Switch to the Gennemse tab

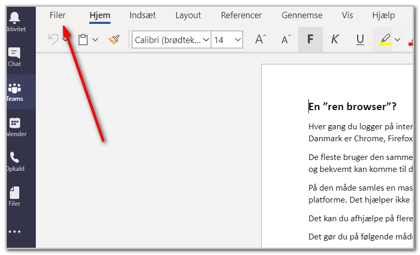(x=302, y=15)
